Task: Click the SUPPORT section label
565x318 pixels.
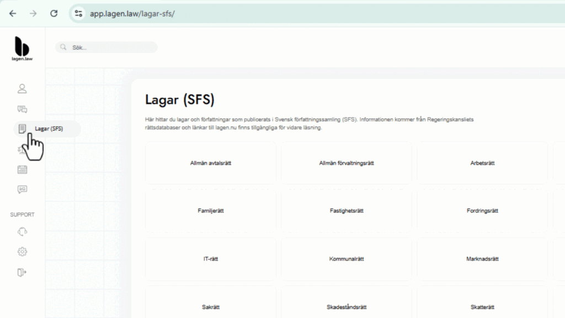Action: pos(22,215)
